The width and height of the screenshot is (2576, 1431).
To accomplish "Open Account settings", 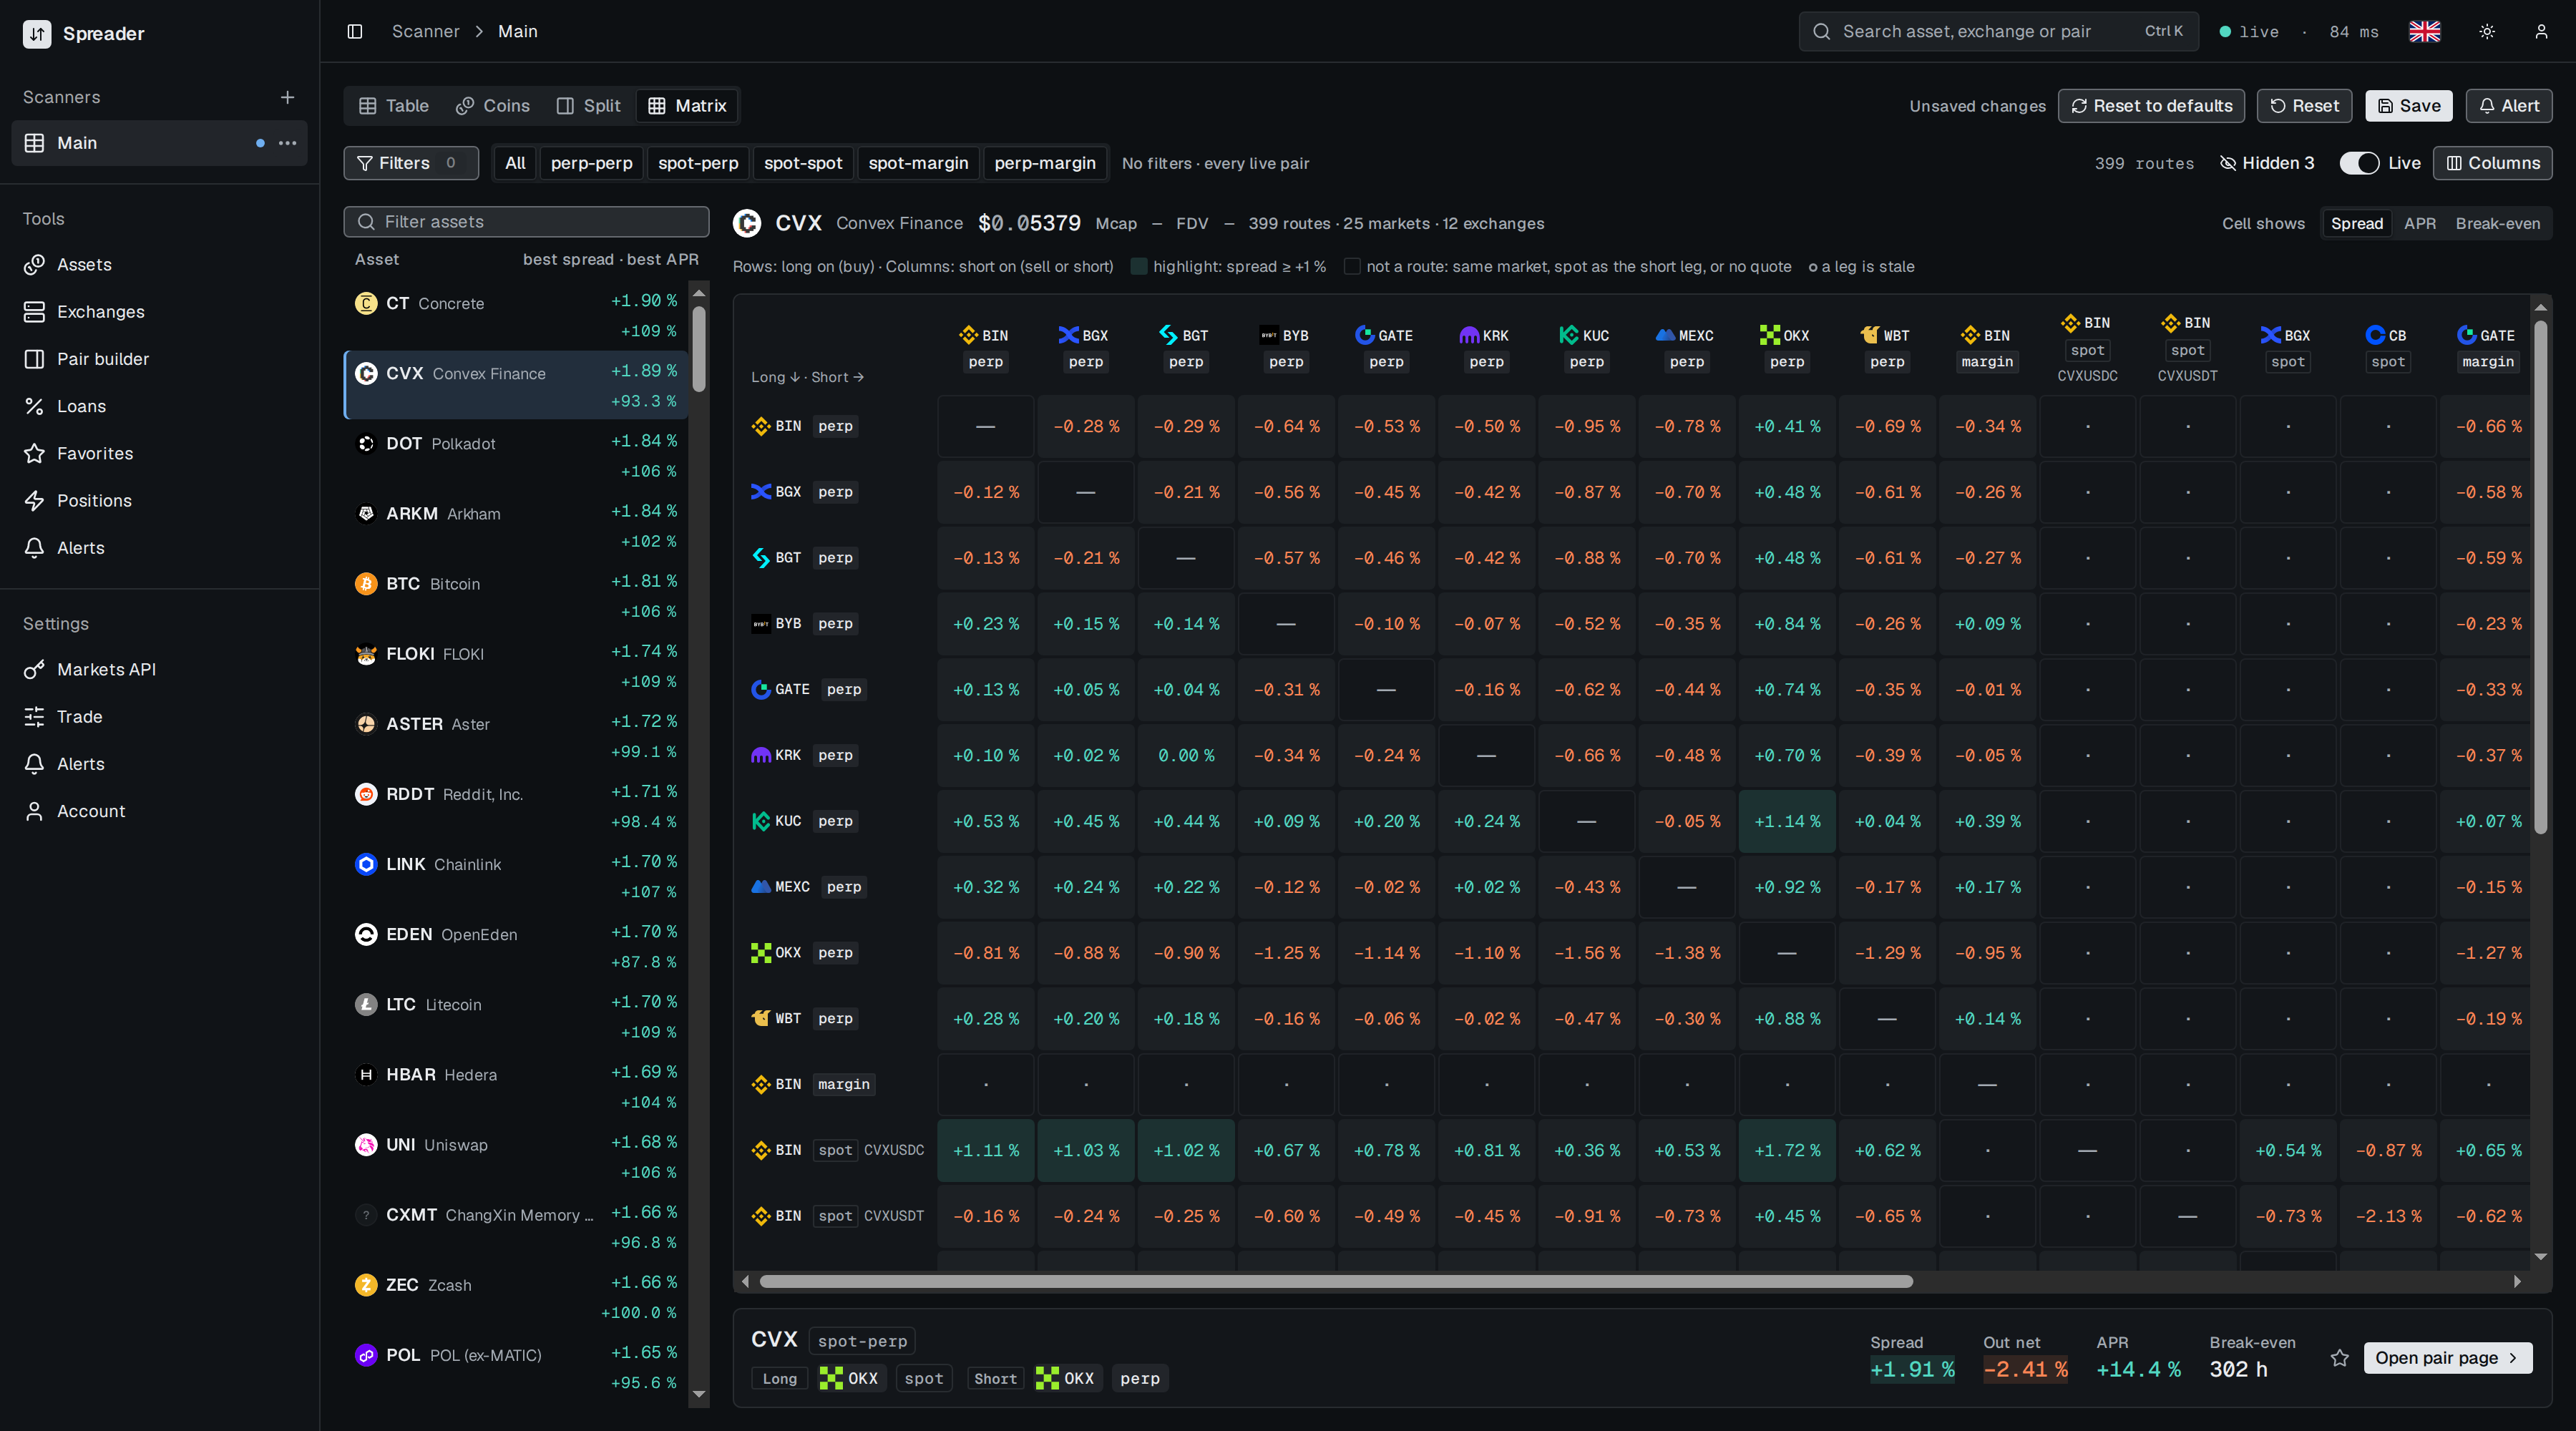I will pos(160,811).
